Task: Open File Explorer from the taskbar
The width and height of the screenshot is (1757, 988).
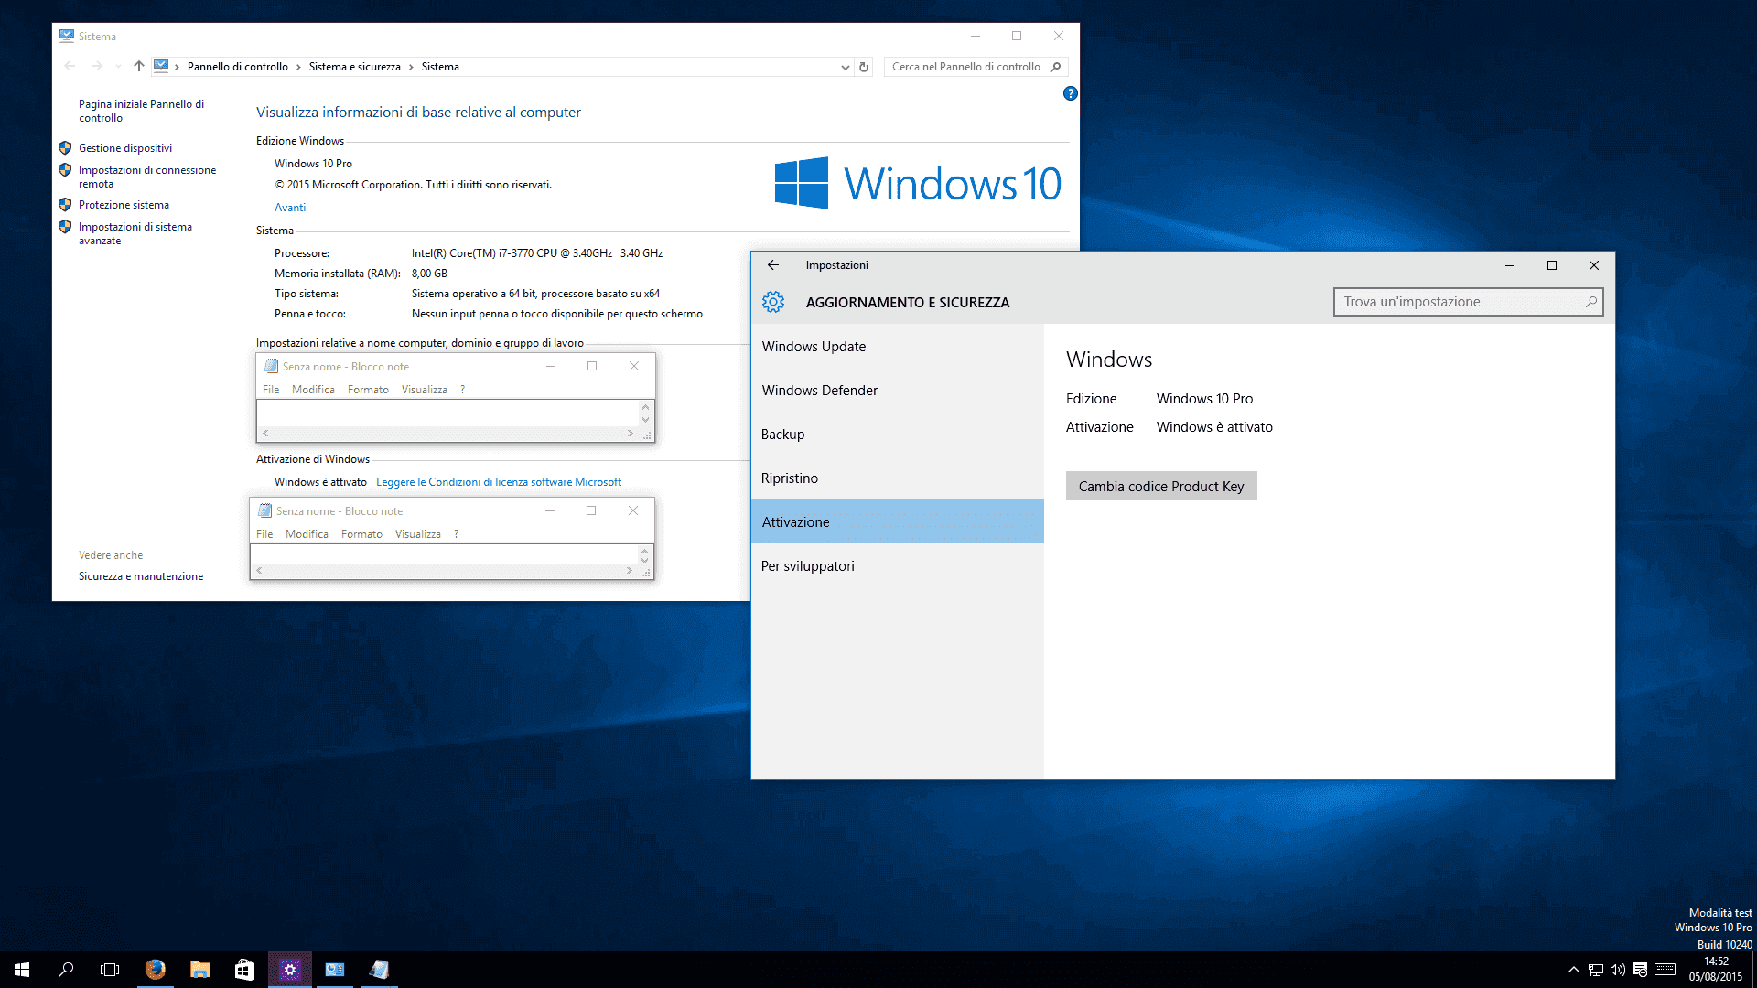Action: 199,970
